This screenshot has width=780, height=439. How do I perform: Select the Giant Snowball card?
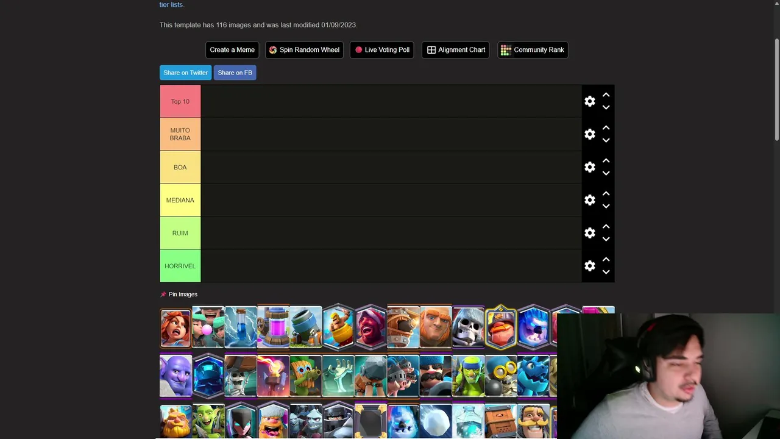[436, 421]
